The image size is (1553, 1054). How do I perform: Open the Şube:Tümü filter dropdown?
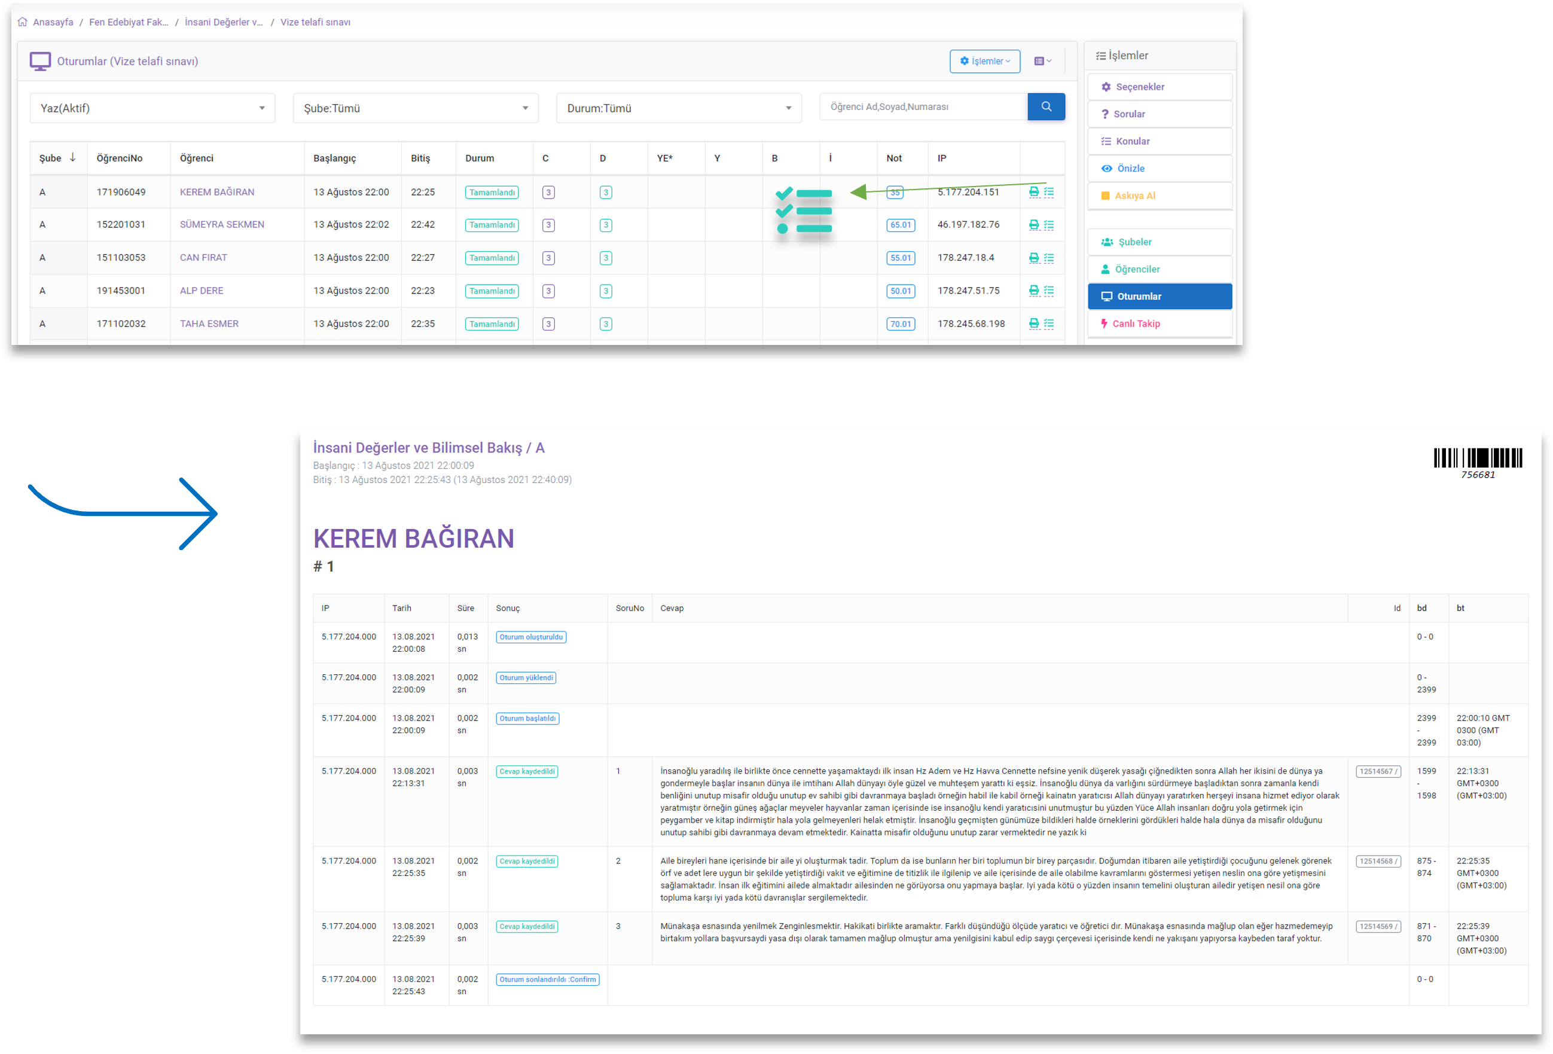(x=415, y=108)
